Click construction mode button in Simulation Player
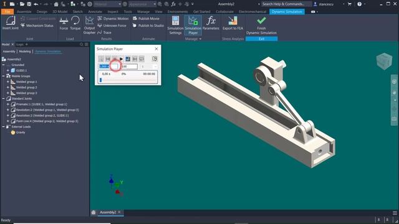The image size is (399, 224). (x=101, y=59)
